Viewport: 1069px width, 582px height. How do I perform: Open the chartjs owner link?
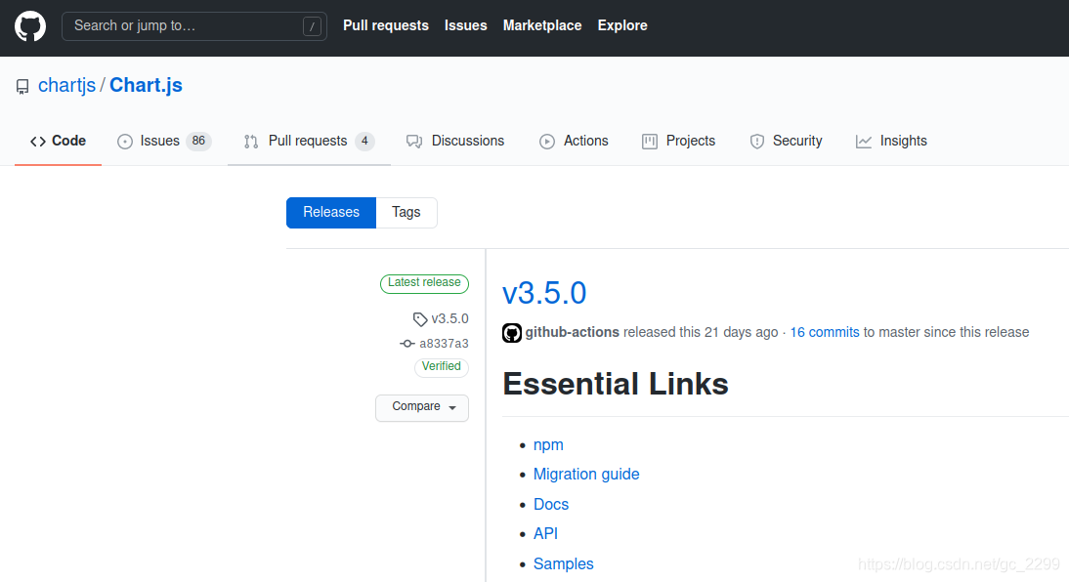pyautogui.click(x=66, y=85)
